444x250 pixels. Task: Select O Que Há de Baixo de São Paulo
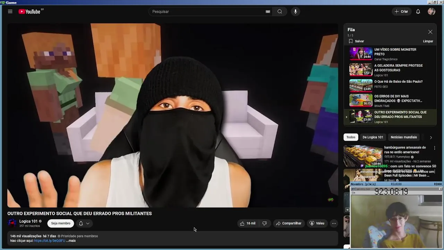tap(391, 85)
